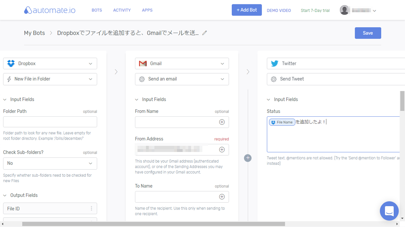Collapse the Gmail Input Fields section
This screenshot has height=227, width=405.
[137, 99]
